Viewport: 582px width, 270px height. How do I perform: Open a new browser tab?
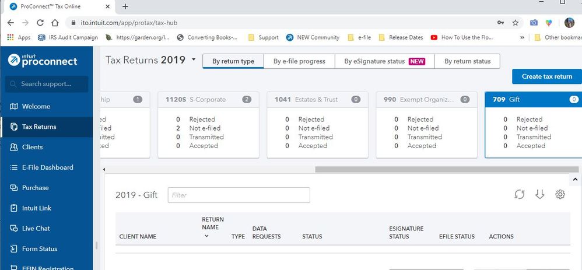coord(125,6)
